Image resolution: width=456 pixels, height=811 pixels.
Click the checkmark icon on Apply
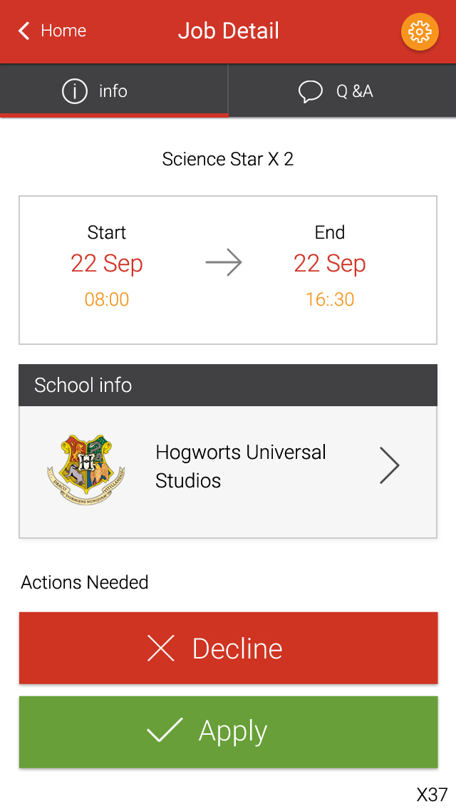(x=165, y=730)
